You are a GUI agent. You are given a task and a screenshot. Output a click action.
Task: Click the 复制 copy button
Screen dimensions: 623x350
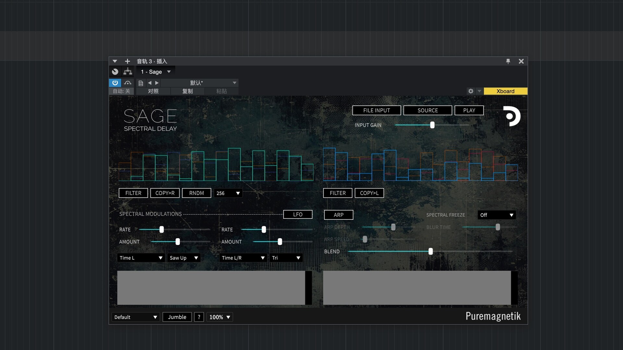[188, 91]
